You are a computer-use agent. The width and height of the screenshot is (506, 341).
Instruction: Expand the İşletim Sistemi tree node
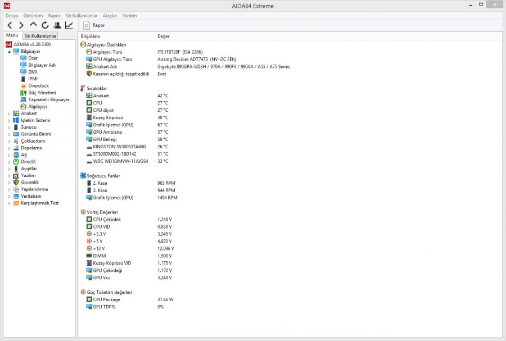pos(9,121)
